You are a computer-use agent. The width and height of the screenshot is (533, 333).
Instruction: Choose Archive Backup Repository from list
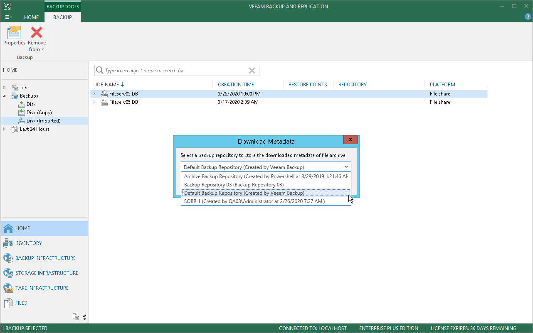point(266,176)
